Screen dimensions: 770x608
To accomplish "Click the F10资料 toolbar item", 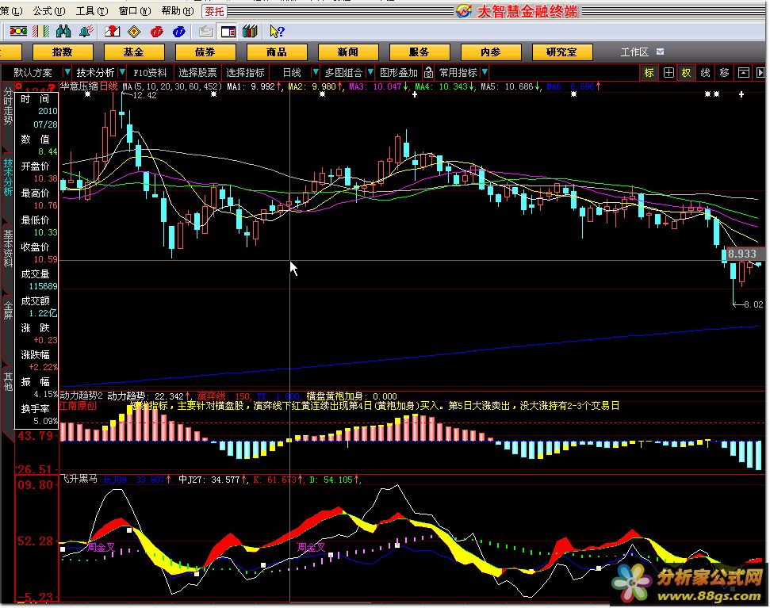I will click(x=150, y=73).
